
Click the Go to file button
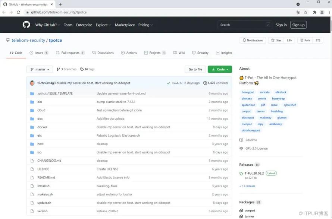[195, 69]
